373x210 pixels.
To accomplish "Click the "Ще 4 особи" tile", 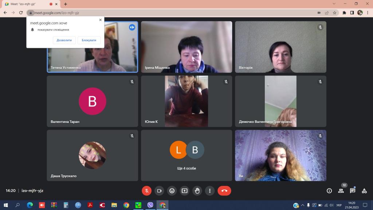I will click(186, 156).
